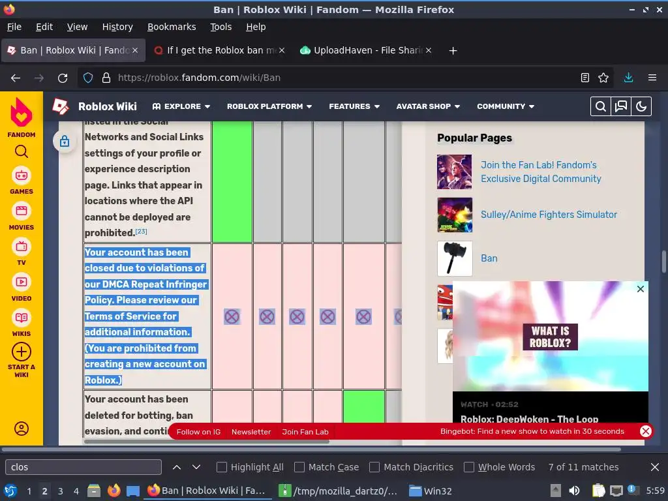Click the Ban hammer thumbnail
Image resolution: width=668 pixels, height=501 pixels.
coord(455,258)
